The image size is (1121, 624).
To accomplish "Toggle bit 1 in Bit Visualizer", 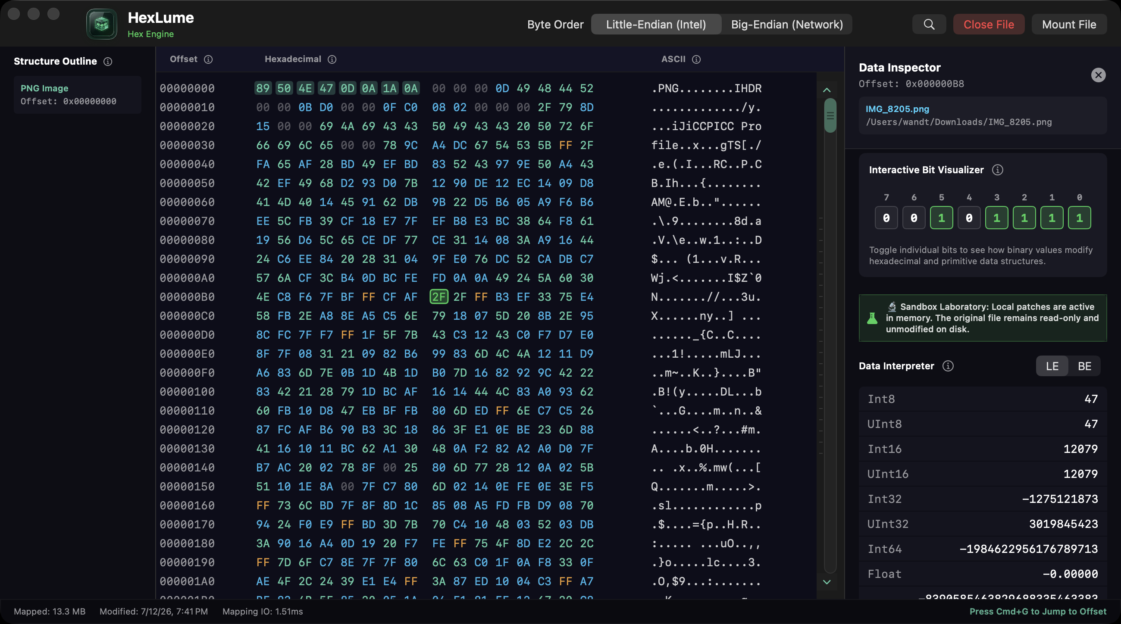I will tap(1052, 218).
